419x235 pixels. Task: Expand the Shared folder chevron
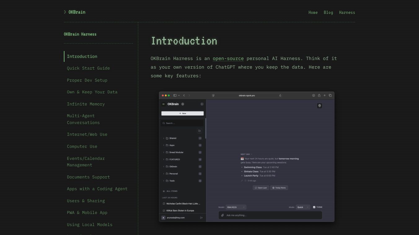pos(164,138)
